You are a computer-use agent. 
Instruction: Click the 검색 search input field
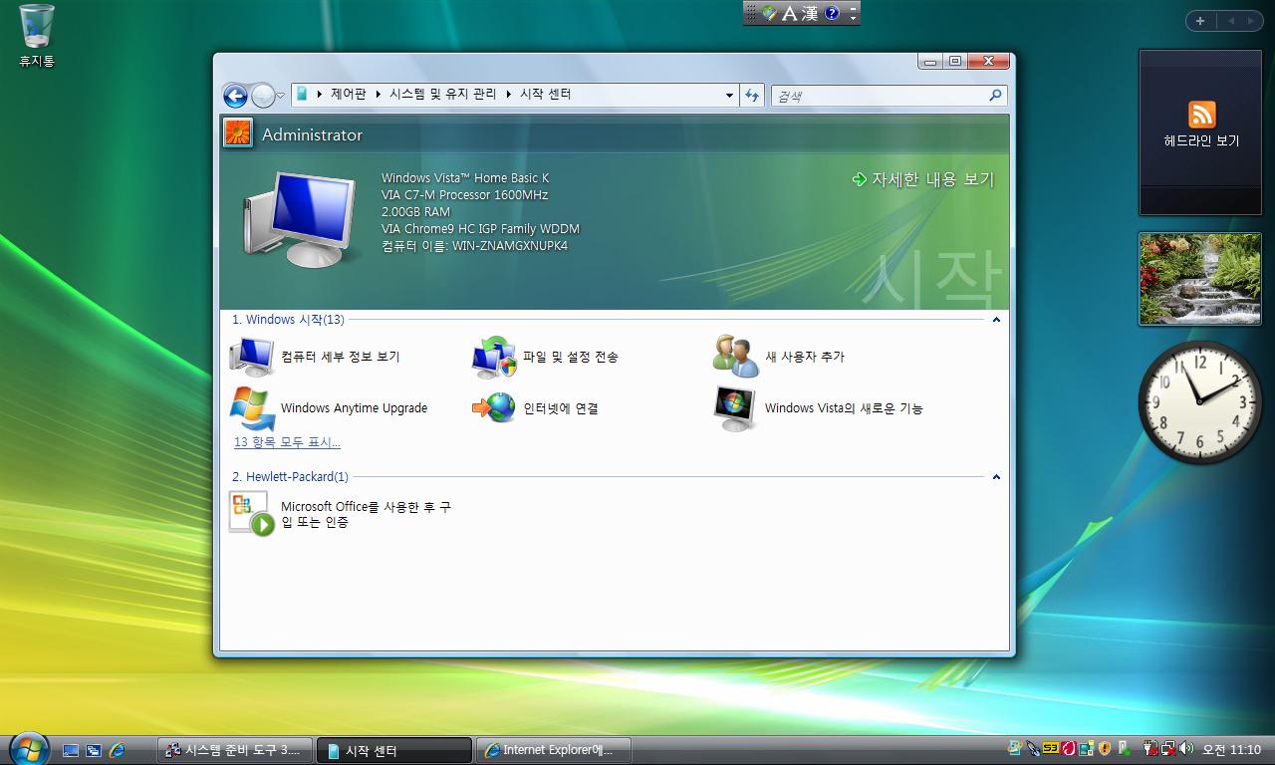[x=879, y=96]
